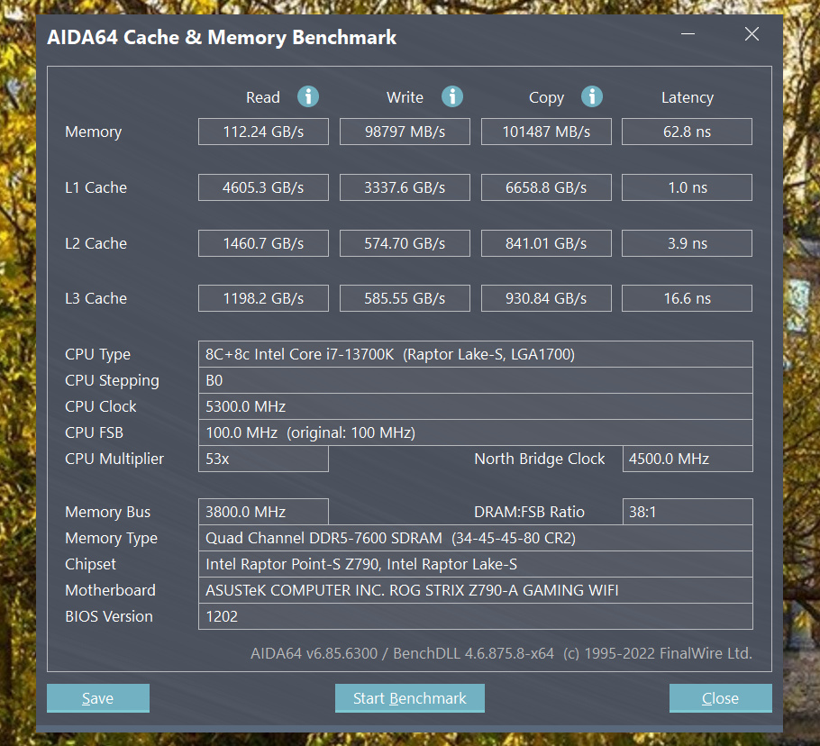Click the AIDA64 Cache & Memory Benchmark title
The width and height of the screenshot is (820, 746).
(x=222, y=38)
